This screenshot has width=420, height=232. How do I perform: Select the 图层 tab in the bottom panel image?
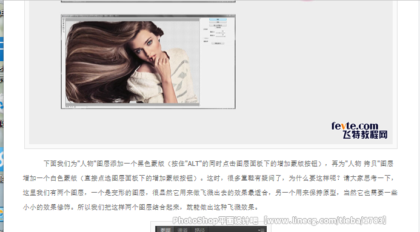[165, 230]
